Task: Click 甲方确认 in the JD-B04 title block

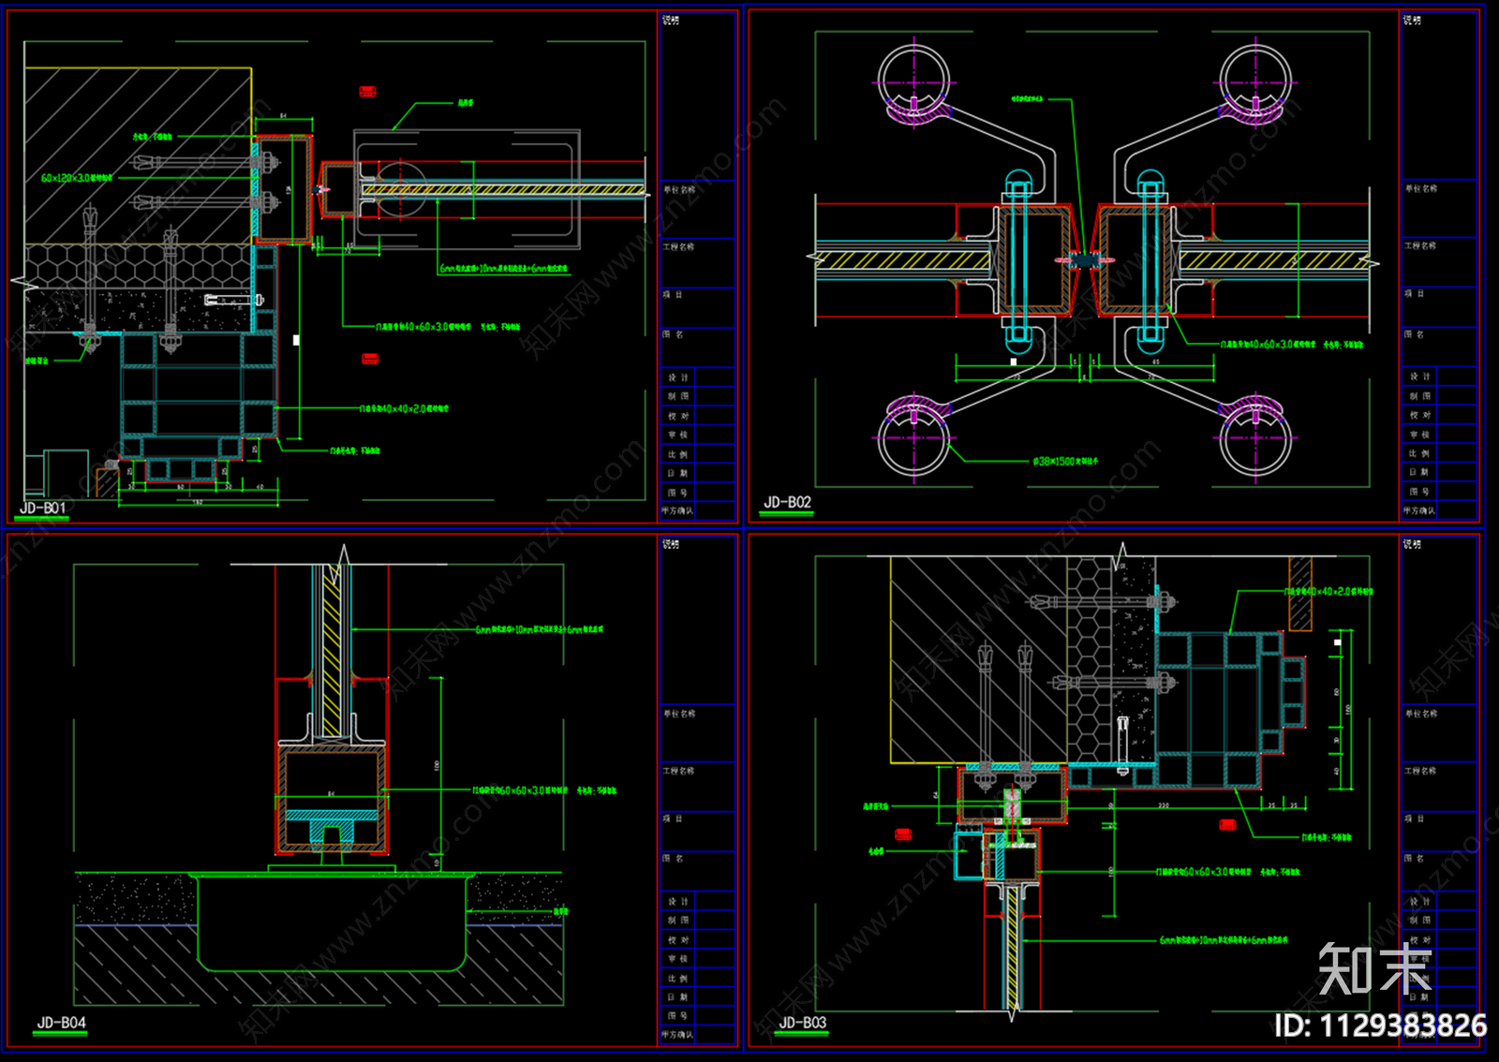Action: pos(677,1035)
